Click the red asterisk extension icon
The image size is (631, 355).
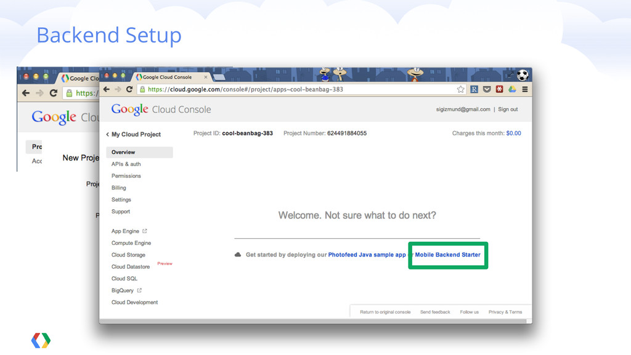[x=499, y=89]
